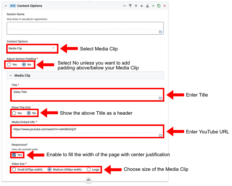Click into the Section Name field
The height and width of the screenshot is (186, 232).
(x=85, y=26)
